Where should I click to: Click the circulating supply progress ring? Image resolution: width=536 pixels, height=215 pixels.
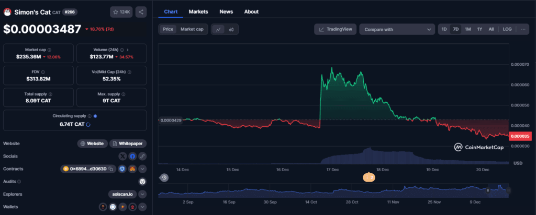(x=88, y=124)
